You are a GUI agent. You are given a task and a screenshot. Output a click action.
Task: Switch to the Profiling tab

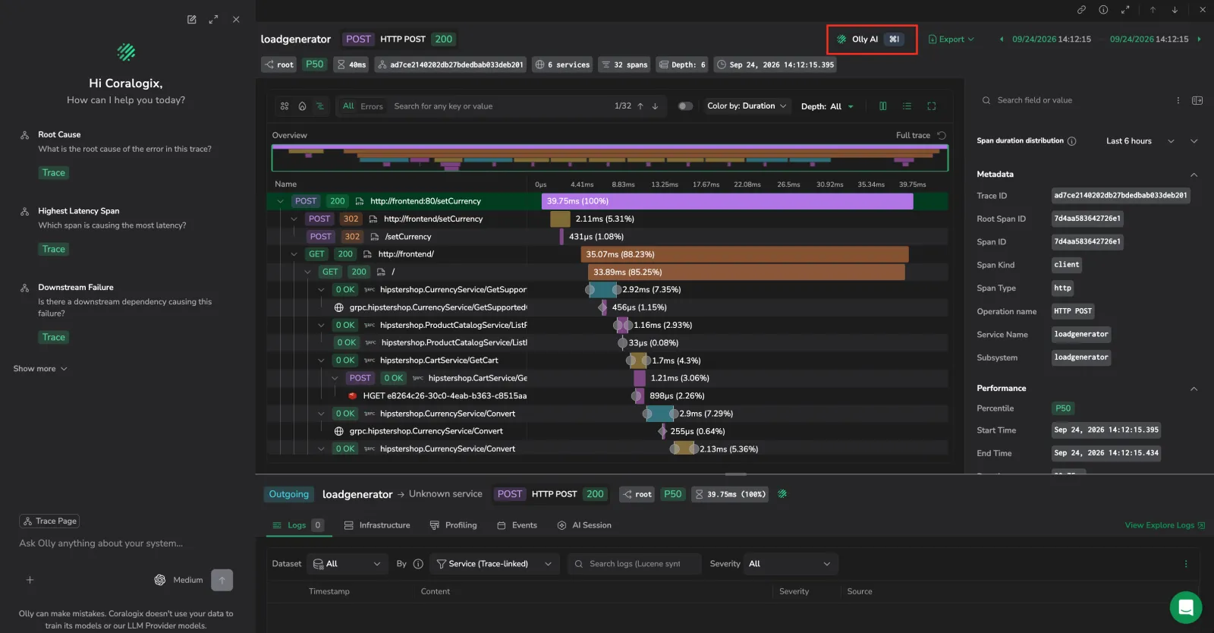click(454, 525)
